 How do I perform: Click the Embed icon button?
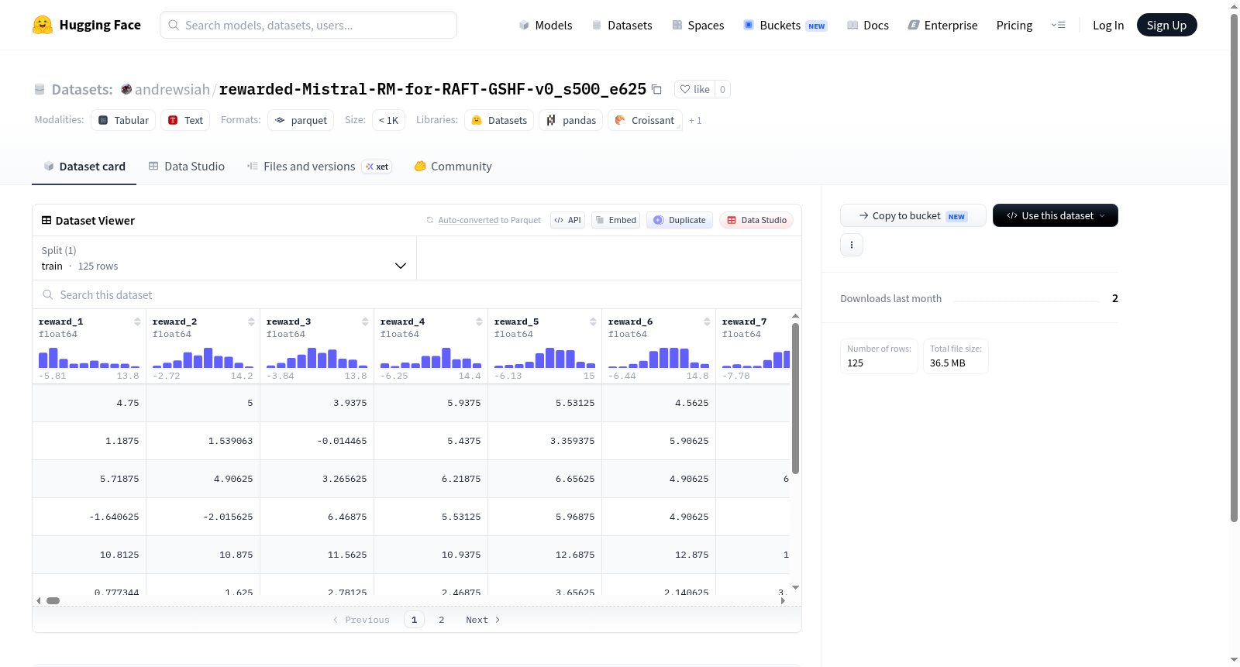[616, 220]
